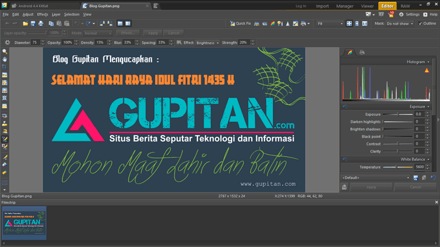
Task: Toggle the Outline checkbox
Action: click(x=420, y=24)
